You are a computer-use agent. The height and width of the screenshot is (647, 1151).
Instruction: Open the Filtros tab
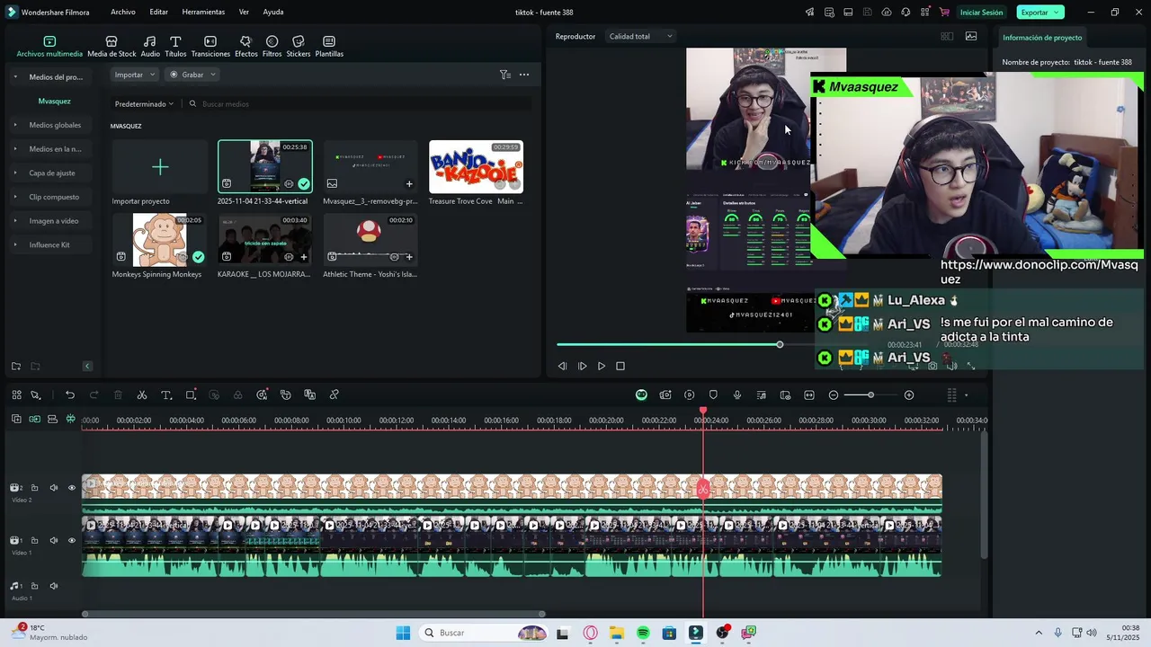click(x=272, y=47)
